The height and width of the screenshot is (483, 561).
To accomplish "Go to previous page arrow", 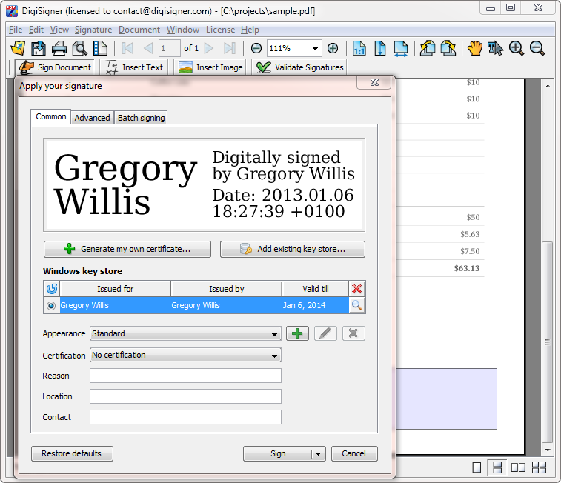I will point(148,48).
